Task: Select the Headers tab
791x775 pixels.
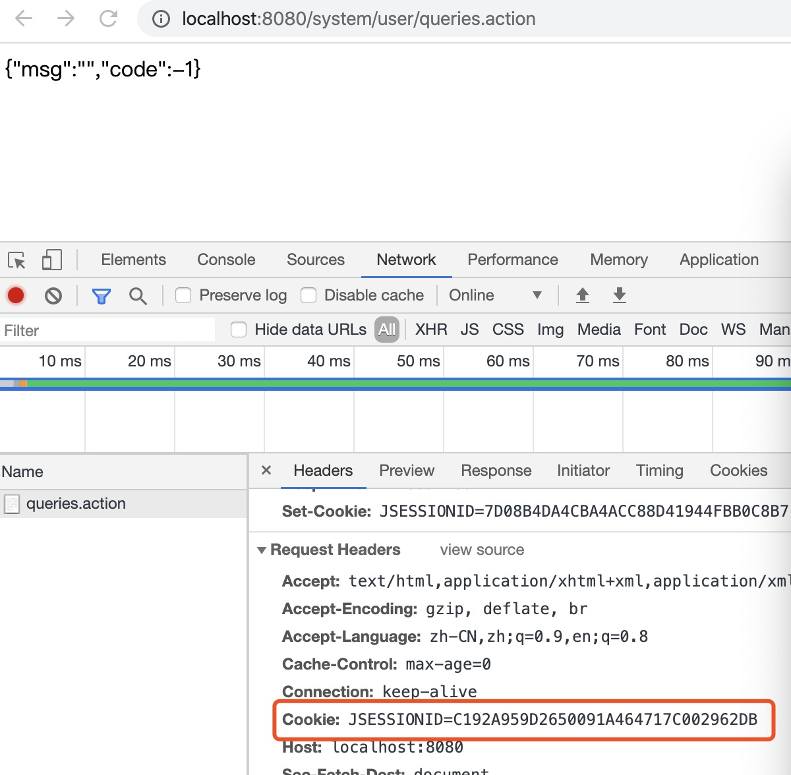Action: [323, 471]
